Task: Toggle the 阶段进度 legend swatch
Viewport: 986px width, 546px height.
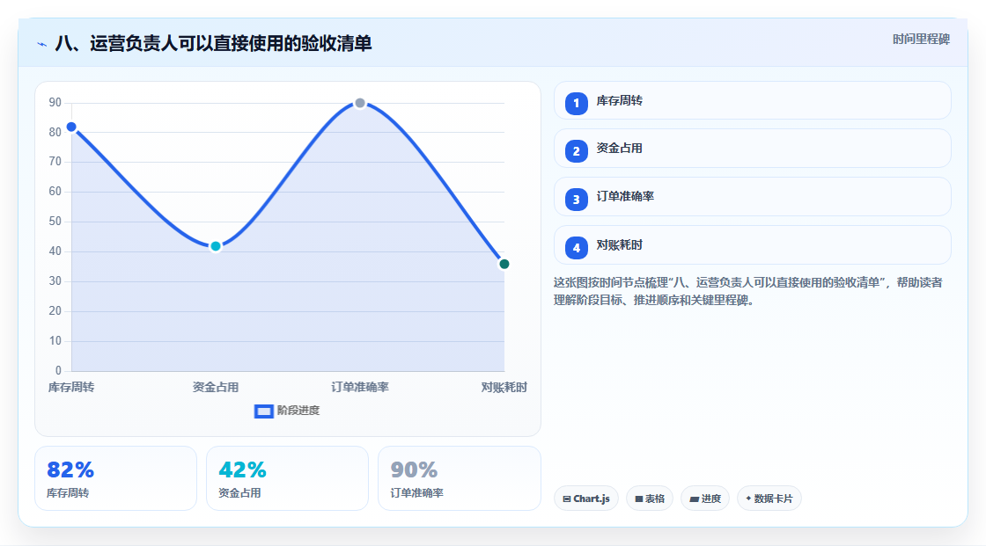Action: click(263, 411)
